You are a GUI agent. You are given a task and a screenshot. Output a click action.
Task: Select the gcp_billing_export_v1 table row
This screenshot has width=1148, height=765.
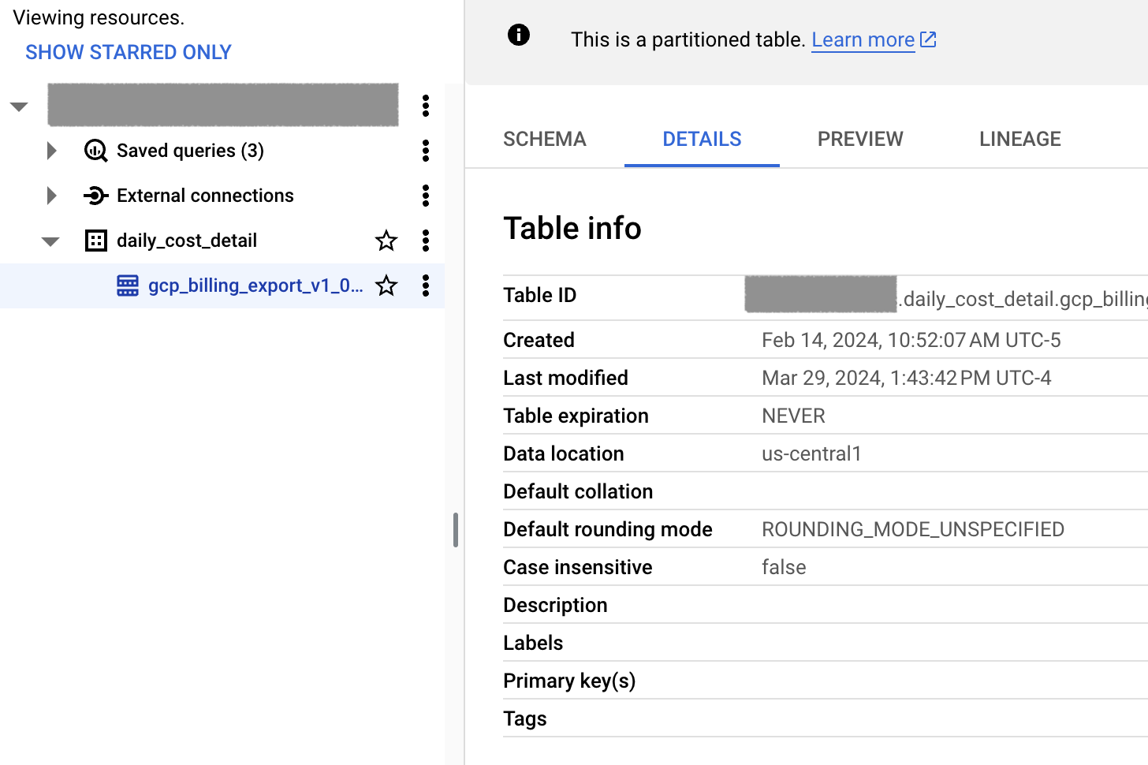click(x=222, y=285)
